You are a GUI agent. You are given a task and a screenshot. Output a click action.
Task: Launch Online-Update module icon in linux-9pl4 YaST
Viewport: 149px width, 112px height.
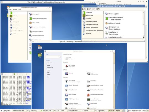tap(107, 14)
